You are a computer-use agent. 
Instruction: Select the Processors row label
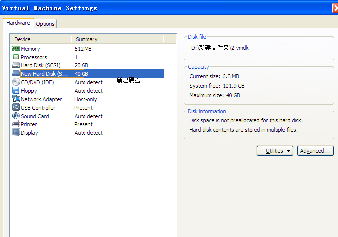(34, 57)
